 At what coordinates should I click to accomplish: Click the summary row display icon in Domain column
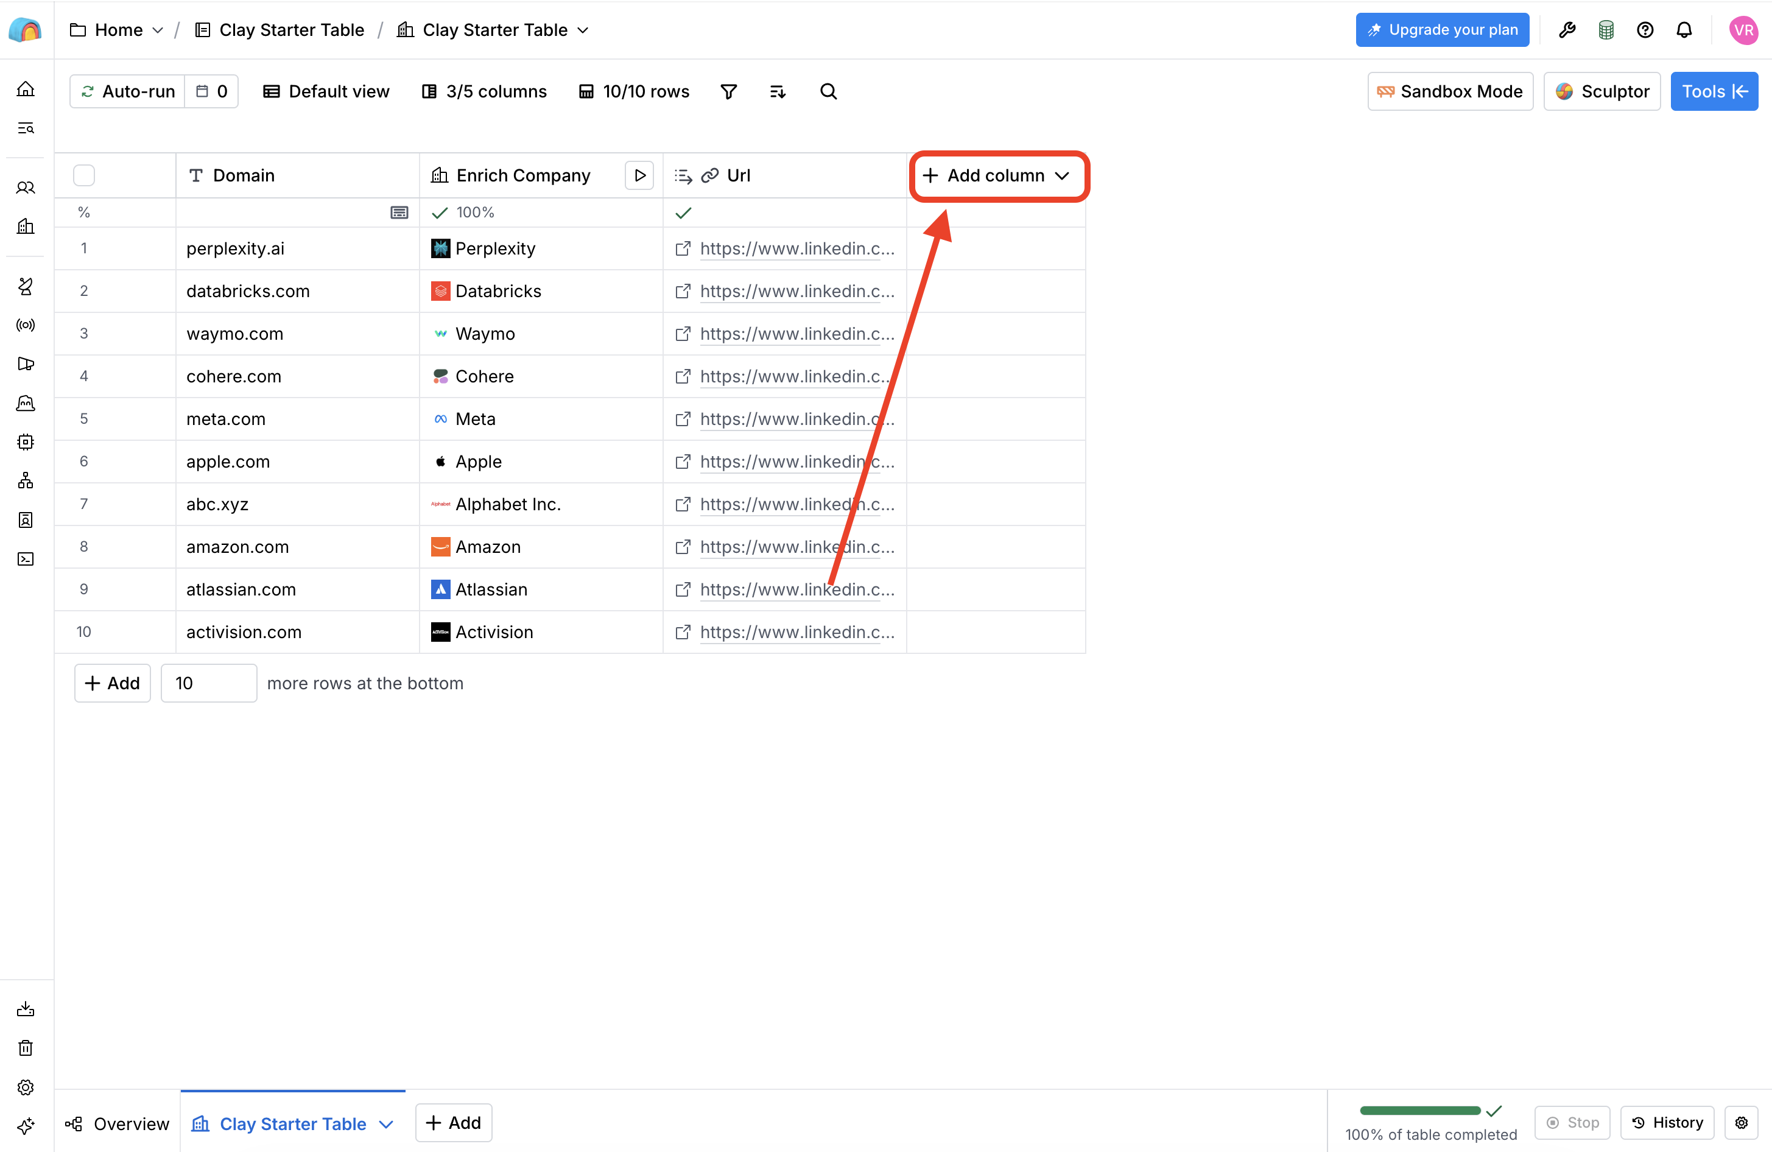399,213
